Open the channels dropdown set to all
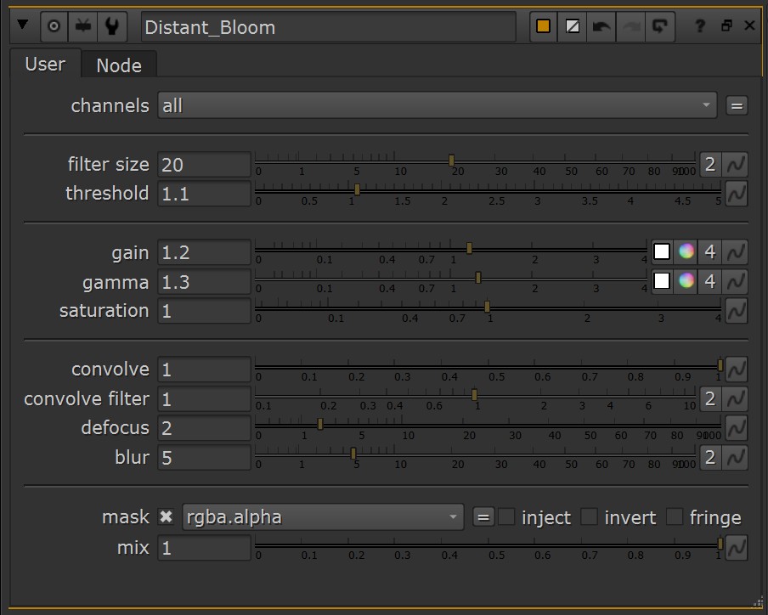Viewport: 768px width, 615px height. pyautogui.click(x=437, y=105)
